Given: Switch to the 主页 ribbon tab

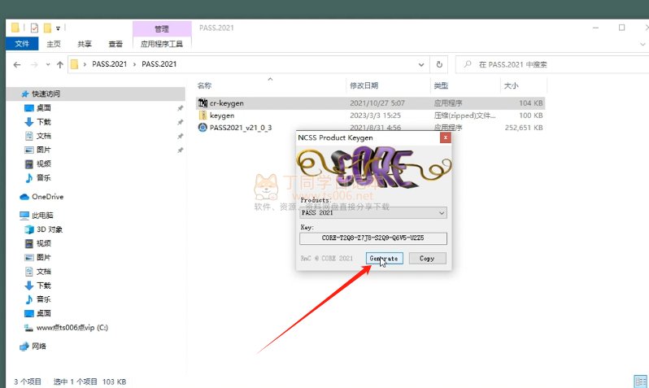Looking at the screenshot, I should (54, 44).
